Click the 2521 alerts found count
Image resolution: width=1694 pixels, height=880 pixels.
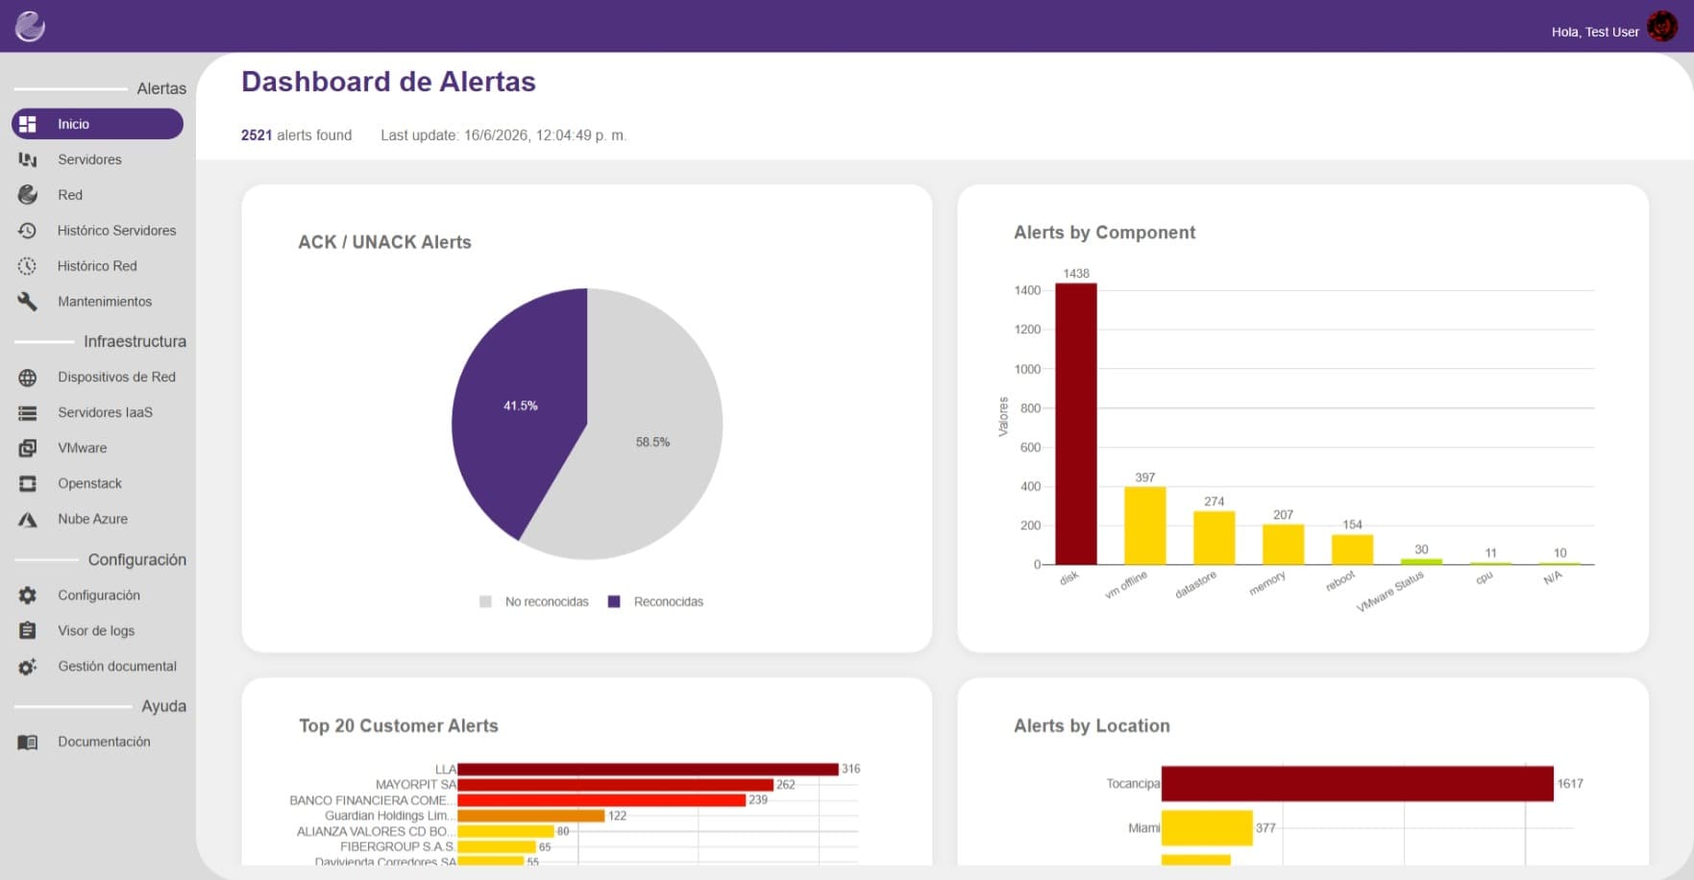click(296, 135)
